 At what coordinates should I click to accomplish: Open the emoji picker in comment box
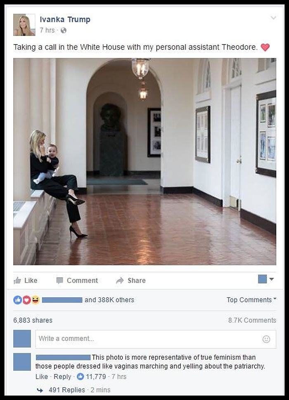click(x=266, y=339)
